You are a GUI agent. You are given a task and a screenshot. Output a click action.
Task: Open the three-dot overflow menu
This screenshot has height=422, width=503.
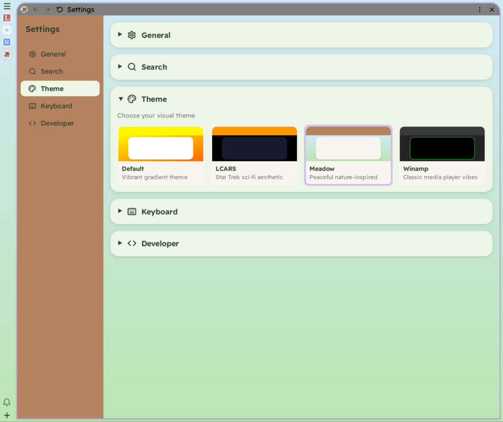tap(480, 9)
